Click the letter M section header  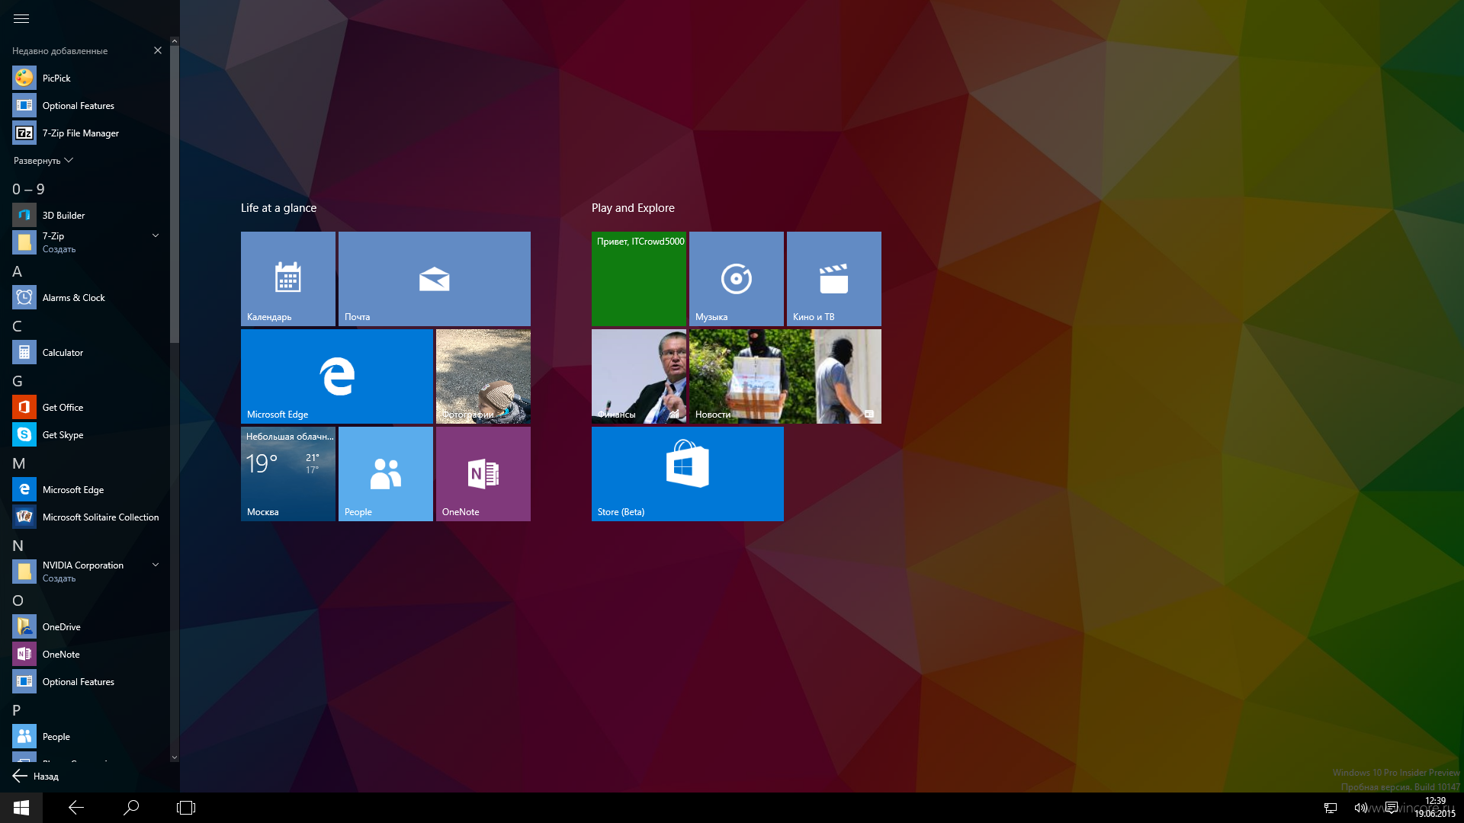(x=19, y=463)
